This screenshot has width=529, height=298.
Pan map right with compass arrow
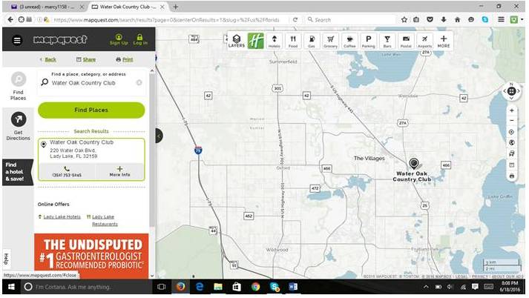[x=519, y=91]
